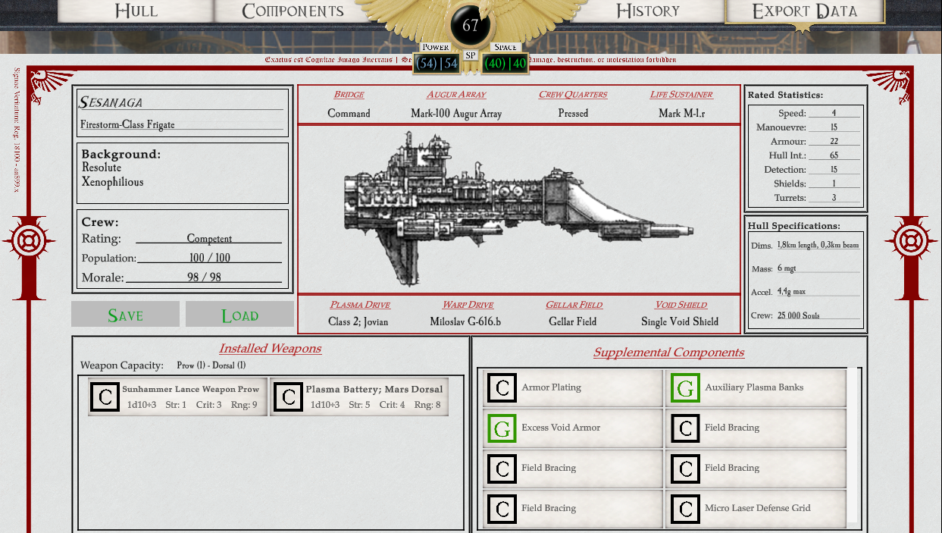The width and height of the screenshot is (942, 533).
Task: Click the Life Sustainer heading link
Action: click(681, 95)
